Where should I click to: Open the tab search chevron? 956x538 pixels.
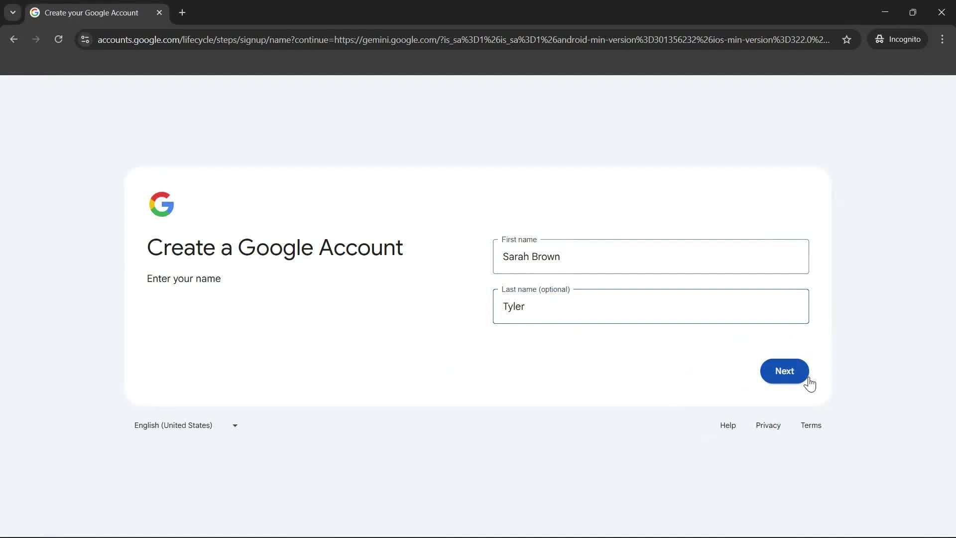coord(12,12)
